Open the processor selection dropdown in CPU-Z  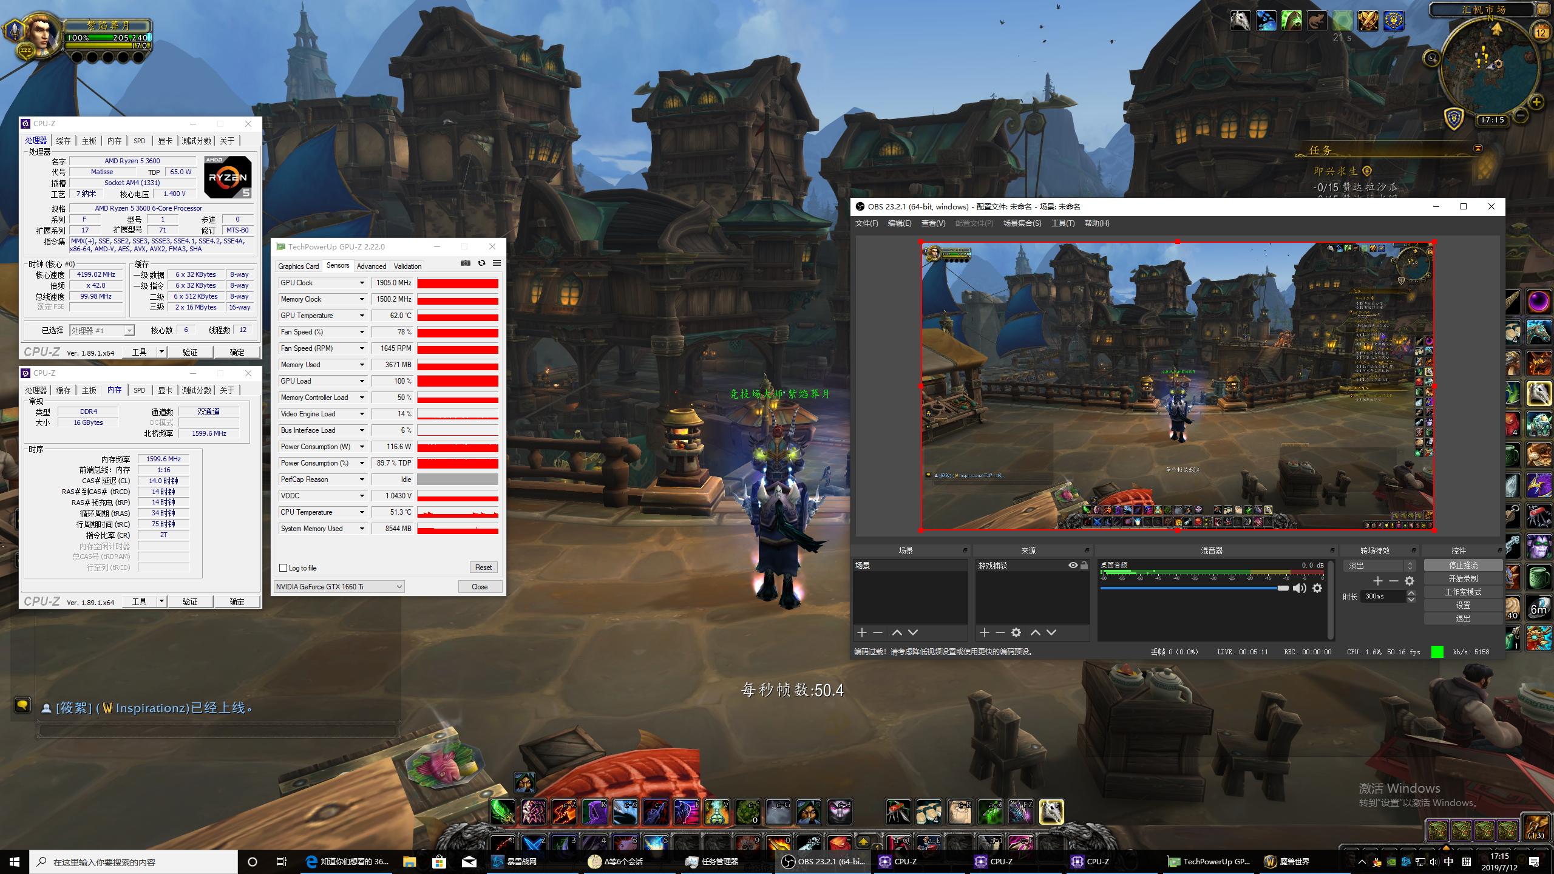[101, 331]
